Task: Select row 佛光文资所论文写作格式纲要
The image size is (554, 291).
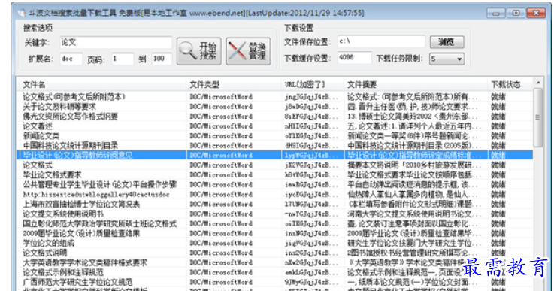Action: tap(275, 117)
